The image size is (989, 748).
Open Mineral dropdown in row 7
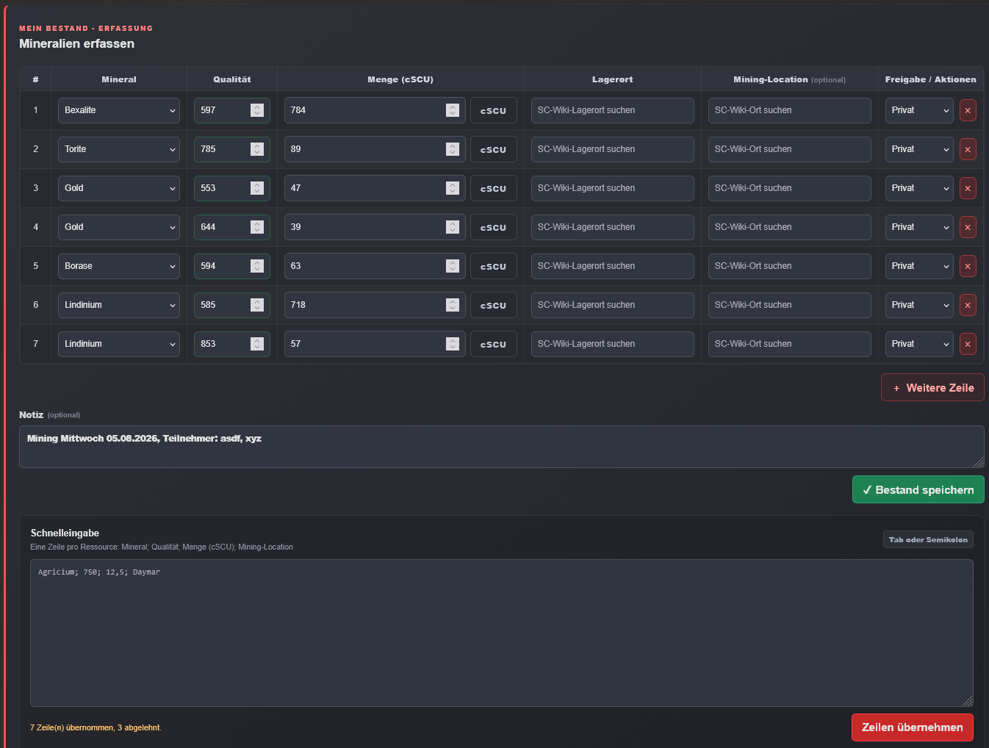tap(119, 344)
